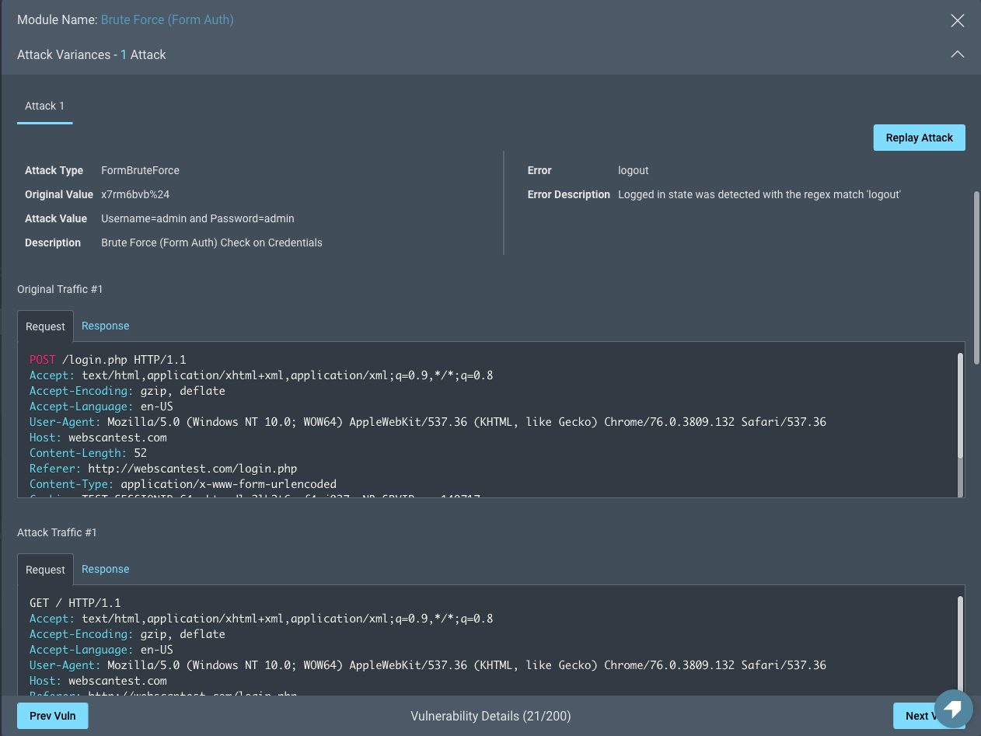The height and width of the screenshot is (736, 981).
Task: Click the Replay Attack button
Action: point(919,138)
